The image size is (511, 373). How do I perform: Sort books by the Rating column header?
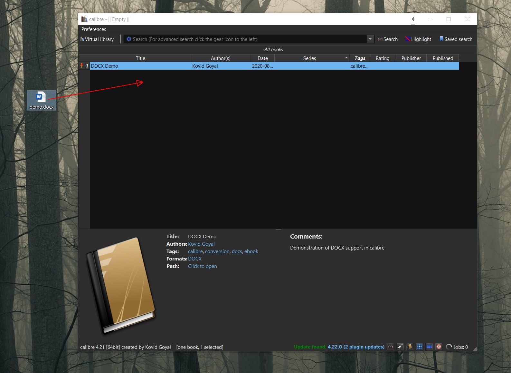click(x=383, y=58)
